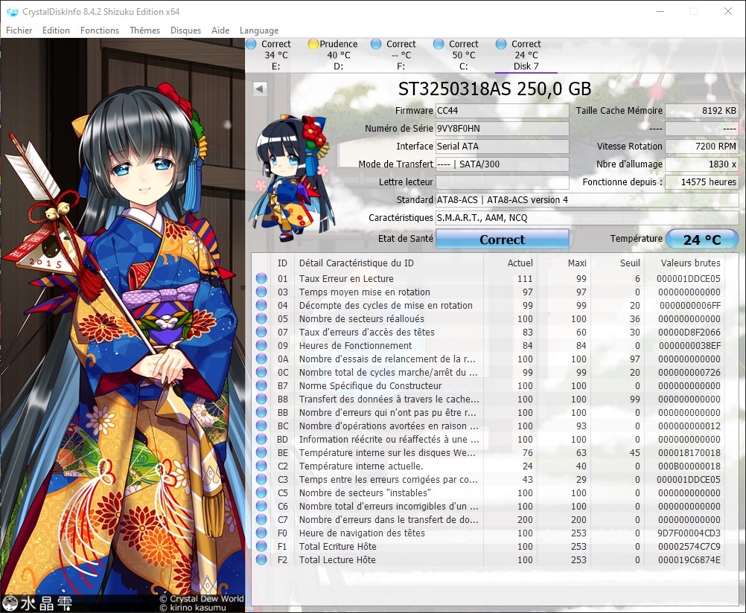Click status orb for Heures de Fonctionnement
Viewport: 746px width, 613px height.
click(261, 346)
